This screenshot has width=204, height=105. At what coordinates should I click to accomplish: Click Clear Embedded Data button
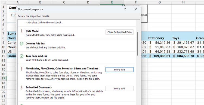coord(119,32)
